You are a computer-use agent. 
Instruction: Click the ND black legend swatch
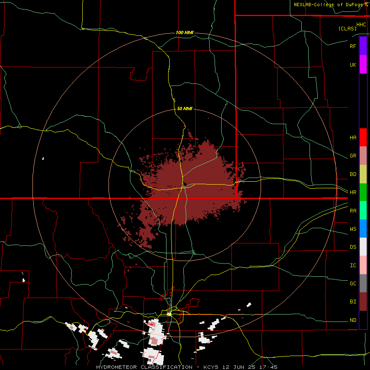(363, 320)
